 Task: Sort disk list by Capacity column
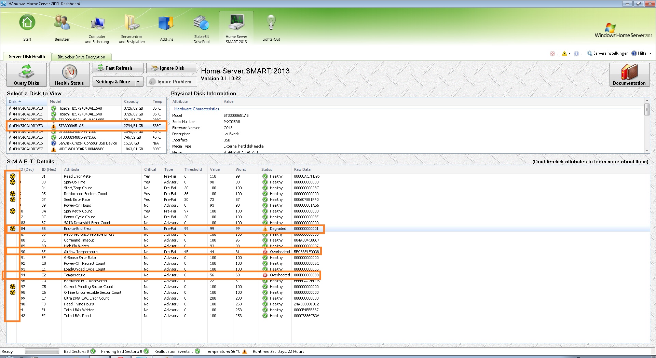click(x=136, y=101)
